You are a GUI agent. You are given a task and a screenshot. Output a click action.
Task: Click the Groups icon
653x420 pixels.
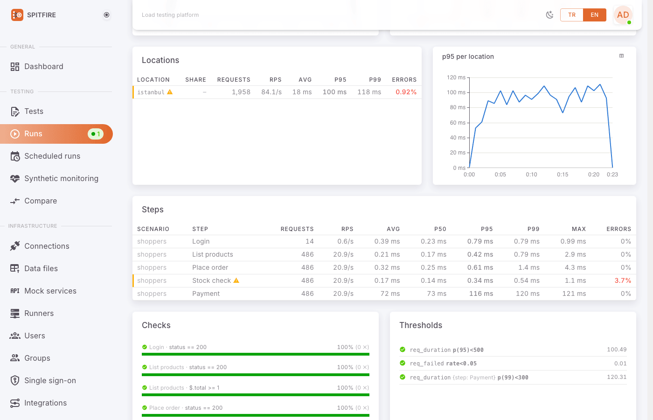15,358
